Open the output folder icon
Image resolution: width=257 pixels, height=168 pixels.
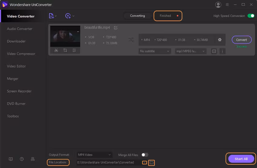tap(151, 163)
